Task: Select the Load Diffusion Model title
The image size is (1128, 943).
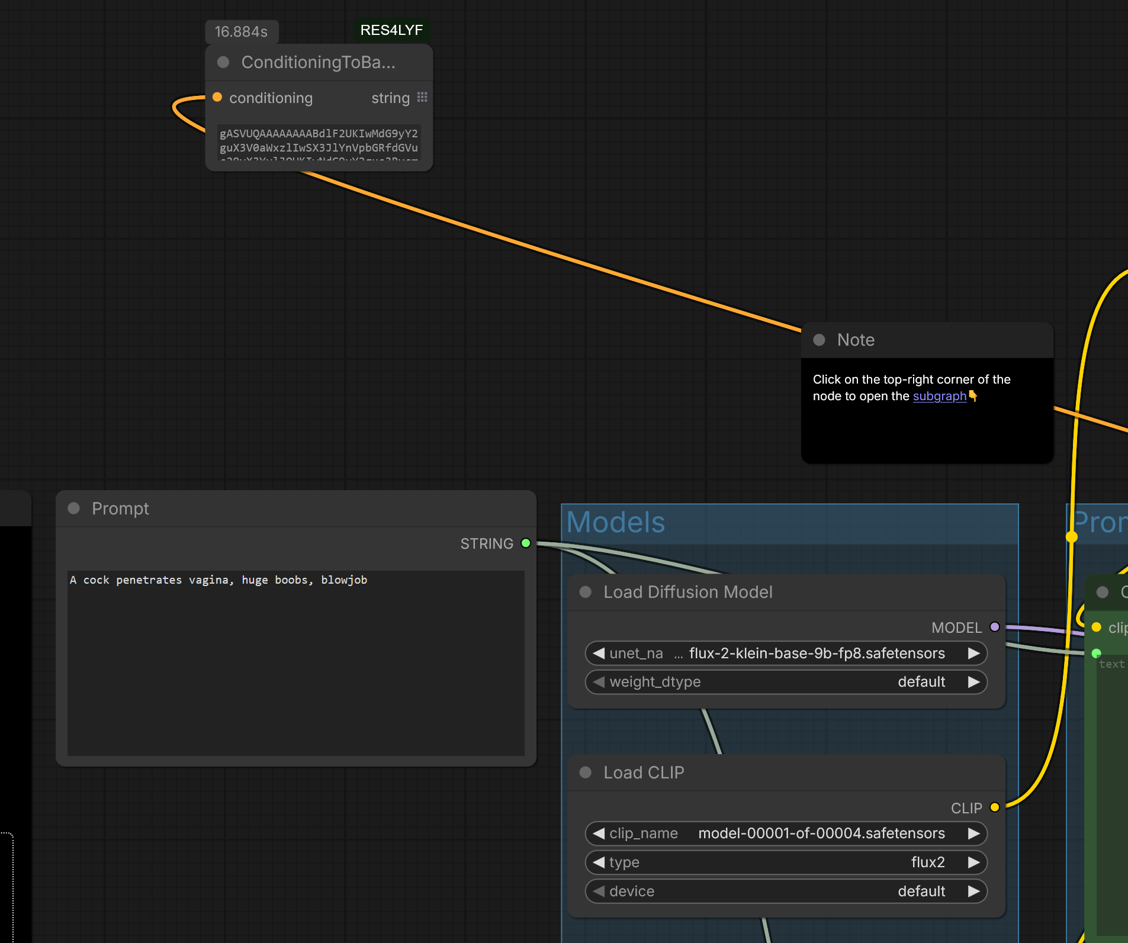Action: (688, 592)
